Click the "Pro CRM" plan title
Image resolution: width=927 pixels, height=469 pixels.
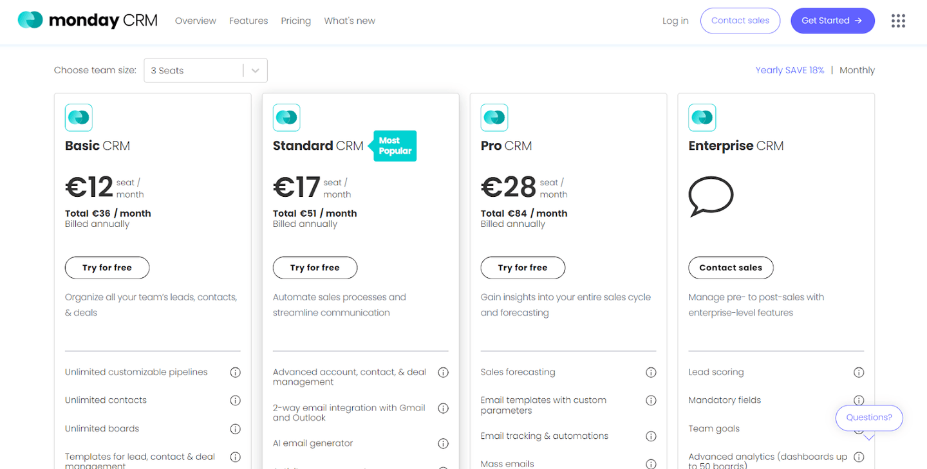[x=506, y=146]
